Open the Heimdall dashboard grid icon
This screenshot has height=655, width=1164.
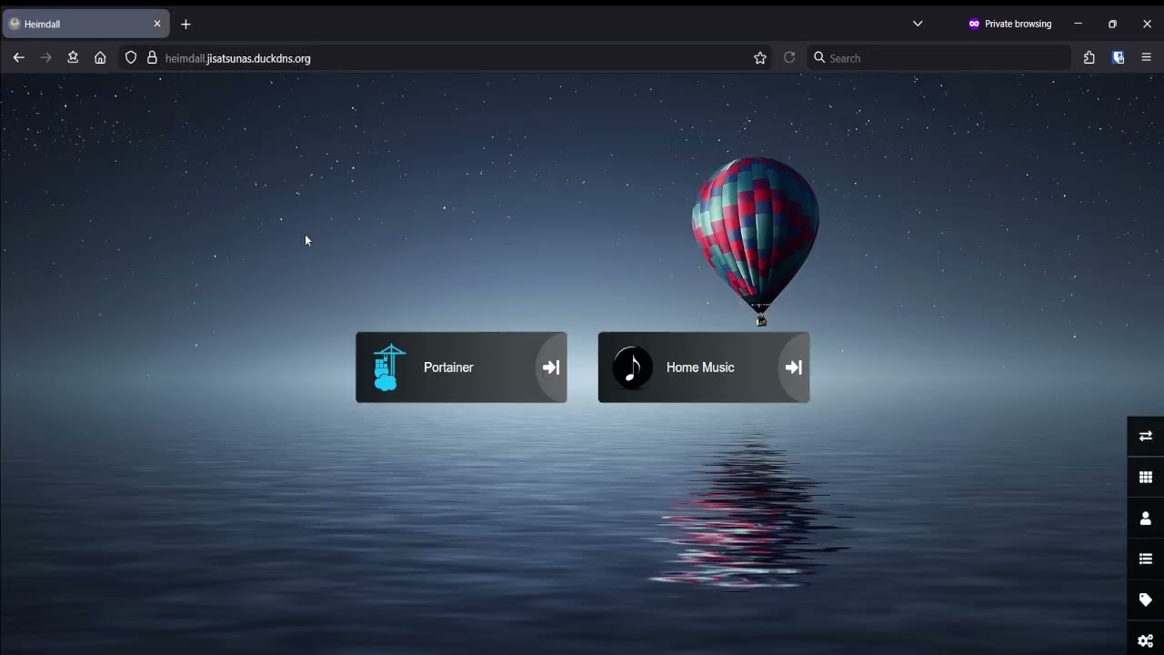point(1146,478)
